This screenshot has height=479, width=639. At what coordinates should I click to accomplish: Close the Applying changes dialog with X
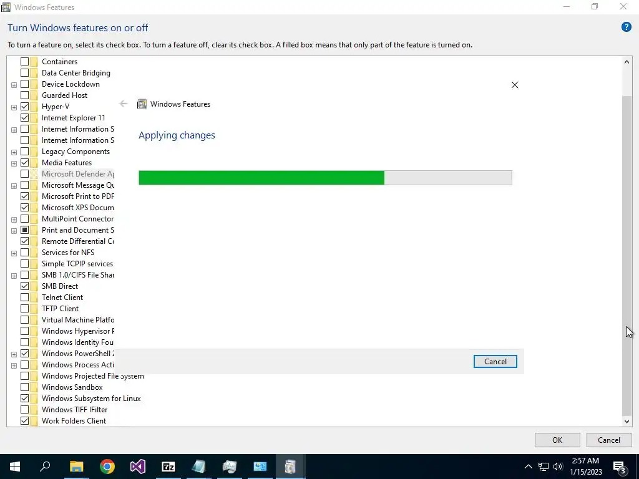point(515,85)
